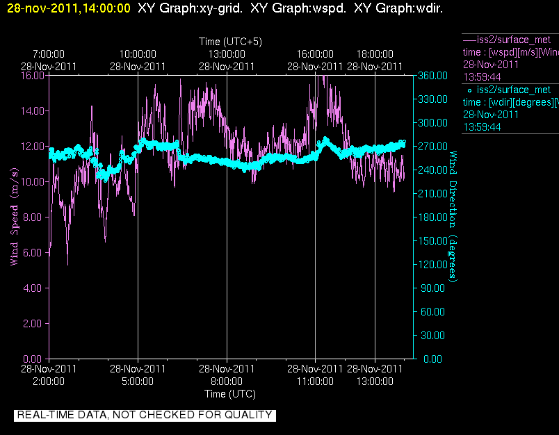Click the '60.00' wind direction axis value
This screenshot has height=435, width=559.
pos(434,312)
